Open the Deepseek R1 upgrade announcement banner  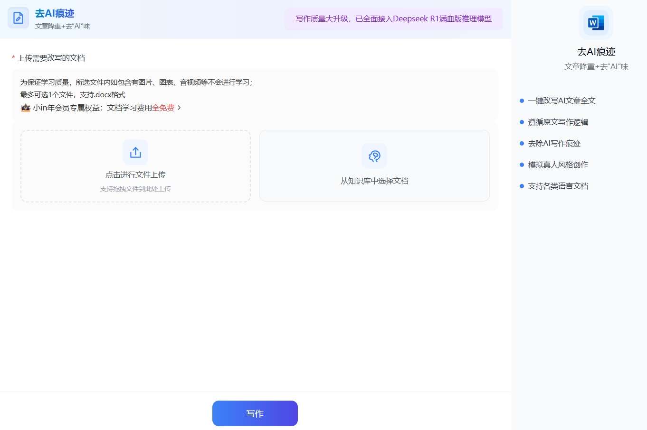click(x=393, y=19)
